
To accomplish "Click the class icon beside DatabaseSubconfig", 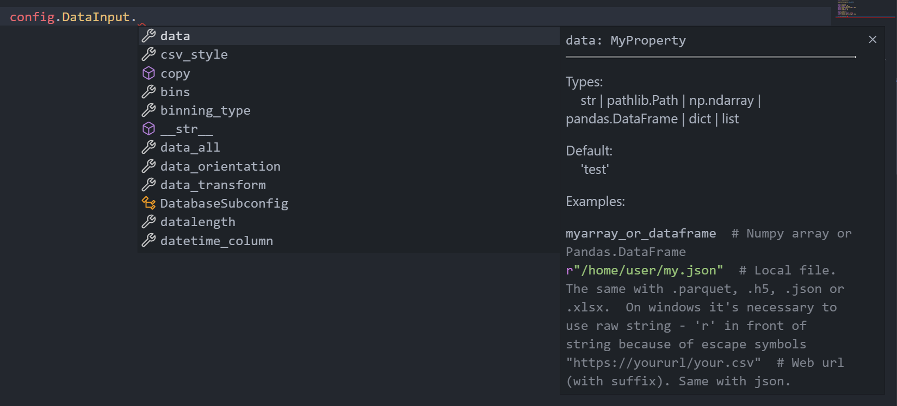I will point(149,203).
